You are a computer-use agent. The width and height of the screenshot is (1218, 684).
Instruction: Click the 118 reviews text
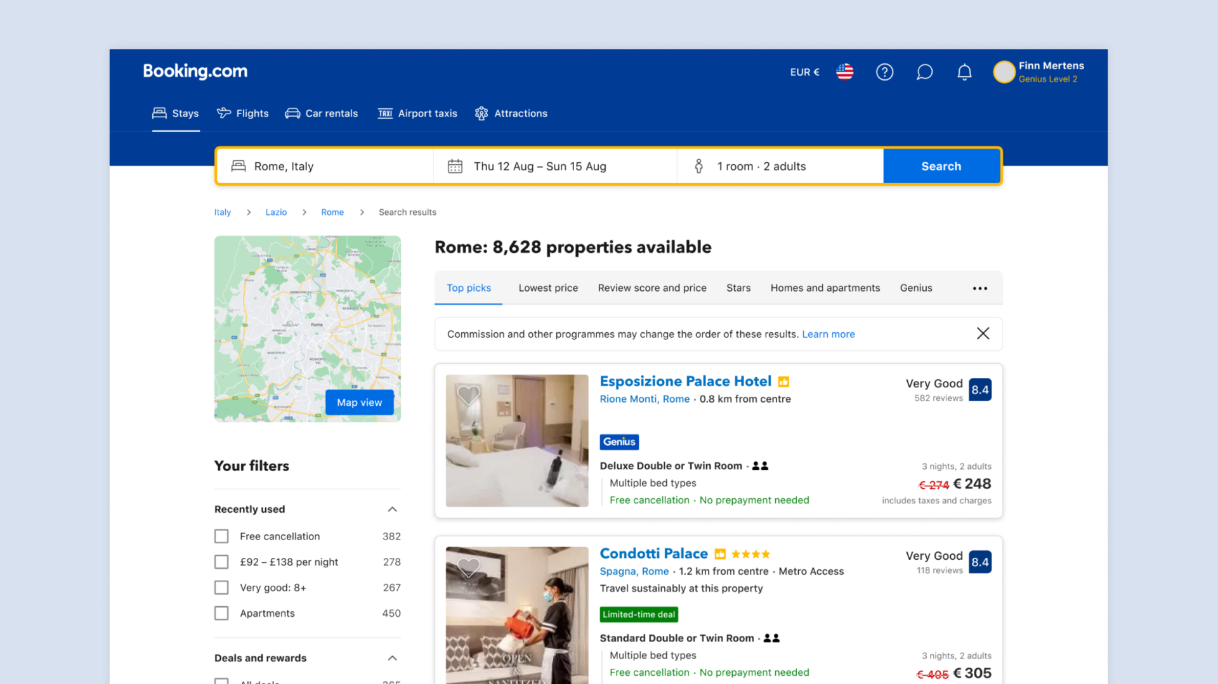pos(940,571)
